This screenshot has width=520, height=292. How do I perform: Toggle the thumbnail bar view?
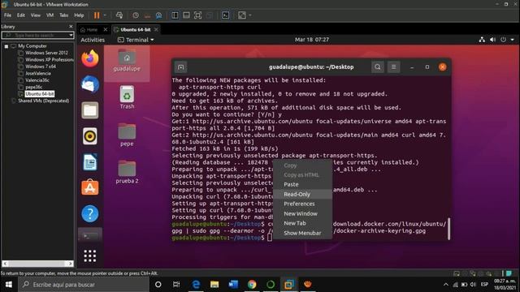[186, 15]
